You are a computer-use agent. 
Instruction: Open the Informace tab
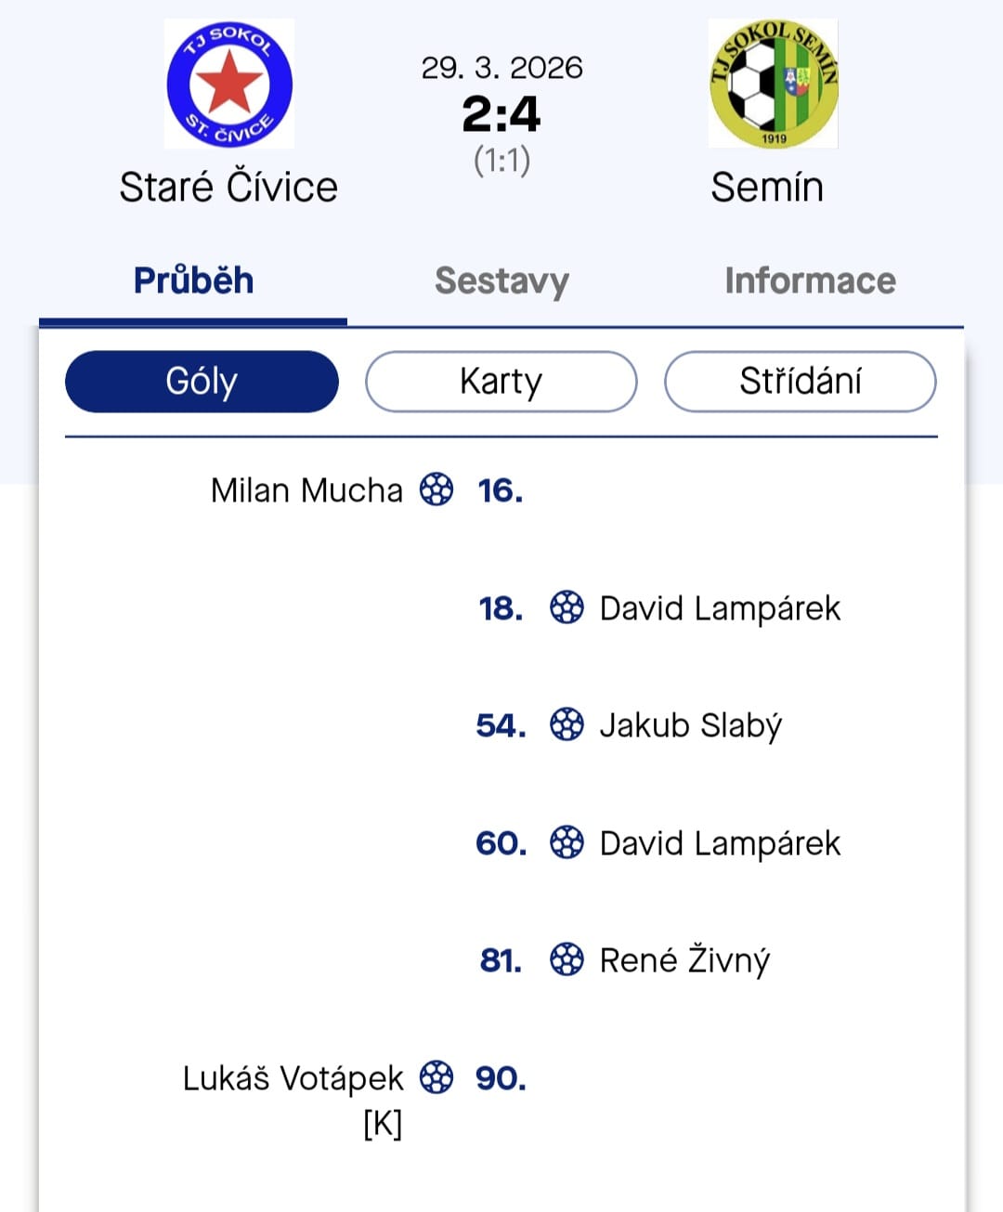tap(810, 280)
